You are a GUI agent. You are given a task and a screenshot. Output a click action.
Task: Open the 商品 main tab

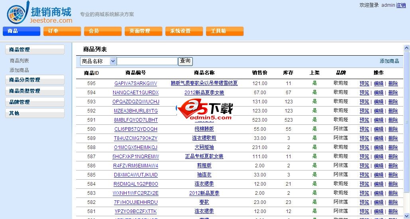[22, 31]
